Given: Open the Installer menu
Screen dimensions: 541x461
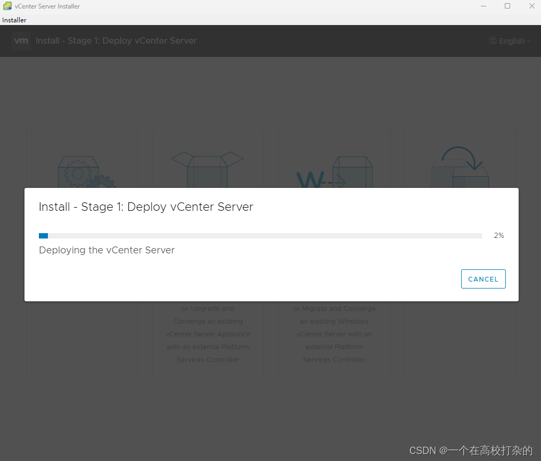Looking at the screenshot, I should coord(14,20).
